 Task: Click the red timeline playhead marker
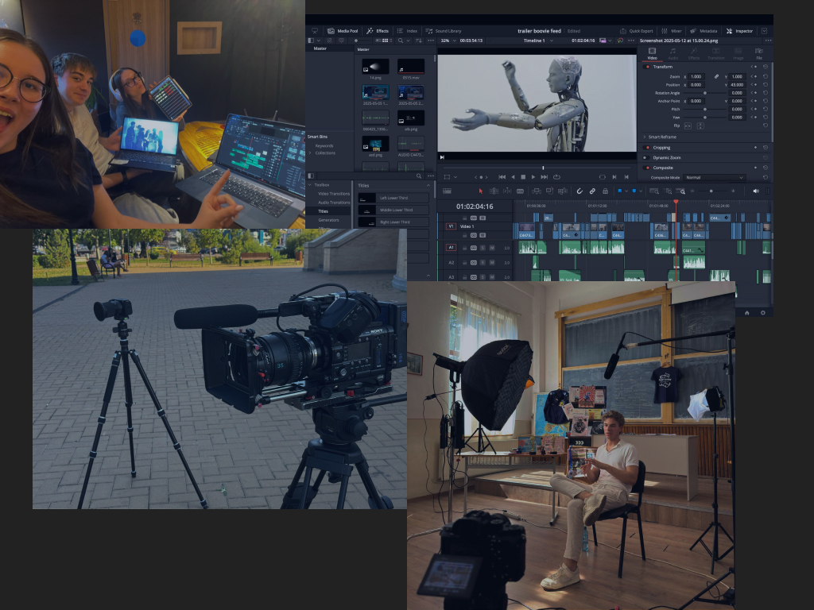[676, 202]
